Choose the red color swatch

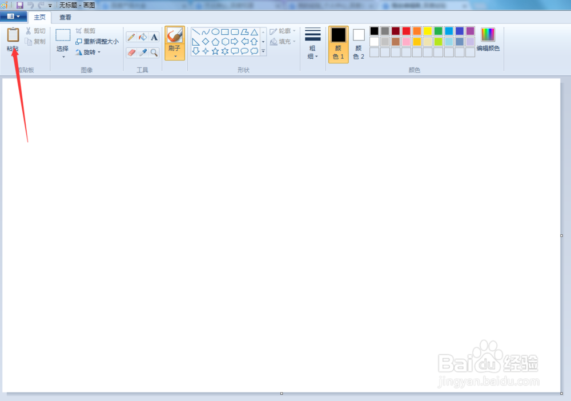click(407, 31)
